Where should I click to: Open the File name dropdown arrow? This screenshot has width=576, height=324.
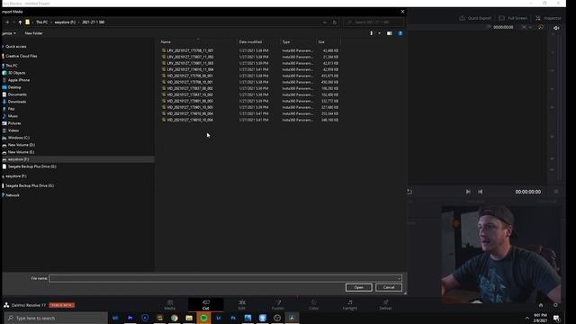coord(399,278)
